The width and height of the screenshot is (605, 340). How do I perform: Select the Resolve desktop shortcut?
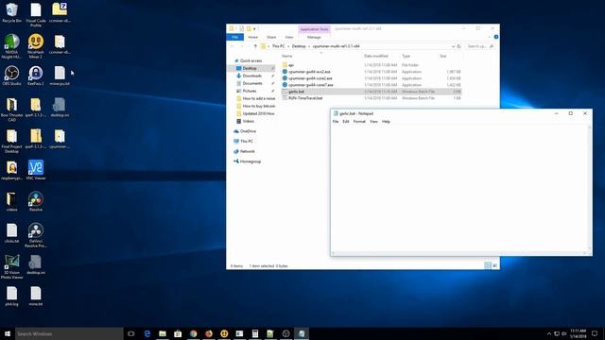click(36, 201)
